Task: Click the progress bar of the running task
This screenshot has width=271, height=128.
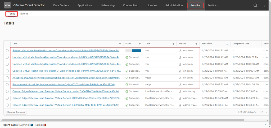Action: (133, 50)
